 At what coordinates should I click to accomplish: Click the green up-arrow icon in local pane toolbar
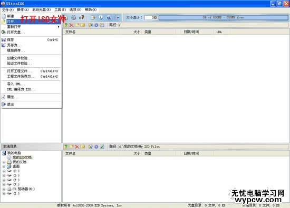pos(66,147)
